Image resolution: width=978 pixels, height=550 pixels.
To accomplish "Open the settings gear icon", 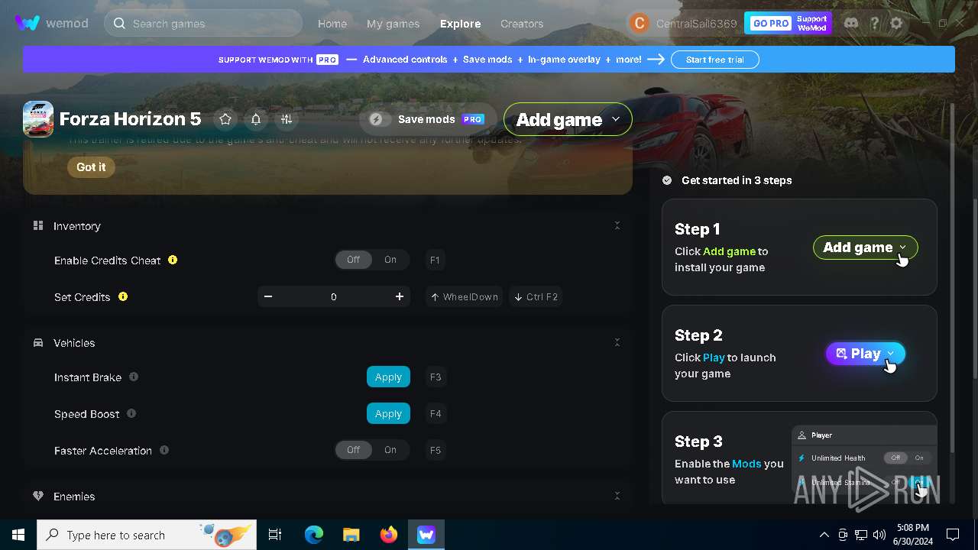I will 896,23.
